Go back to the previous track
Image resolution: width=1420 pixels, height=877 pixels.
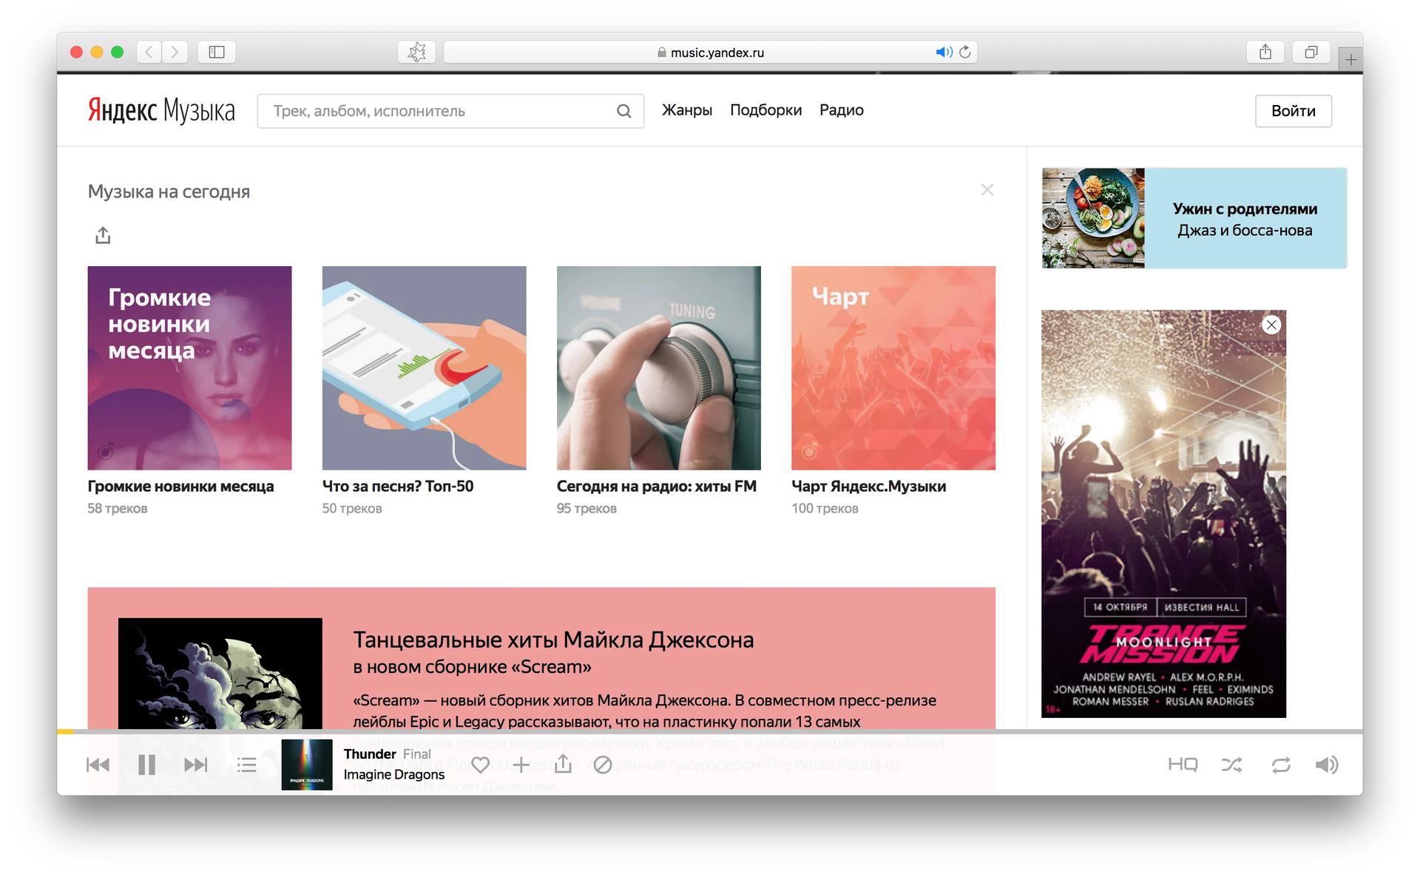pos(98,765)
